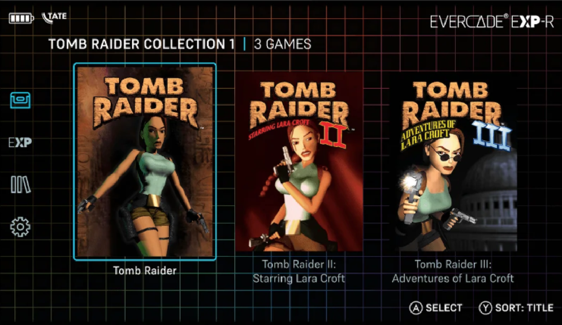
Task: Select the Tomb Raider II cover art
Action: pos(299,162)
